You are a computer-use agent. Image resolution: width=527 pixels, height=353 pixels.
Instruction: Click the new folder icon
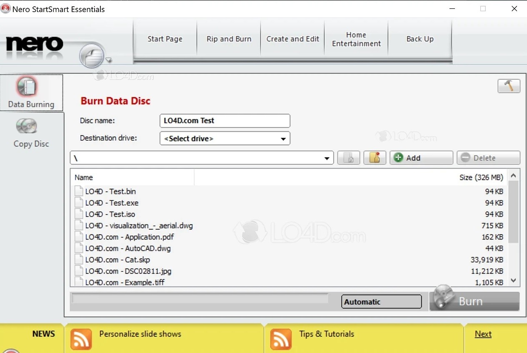point(375,158)
